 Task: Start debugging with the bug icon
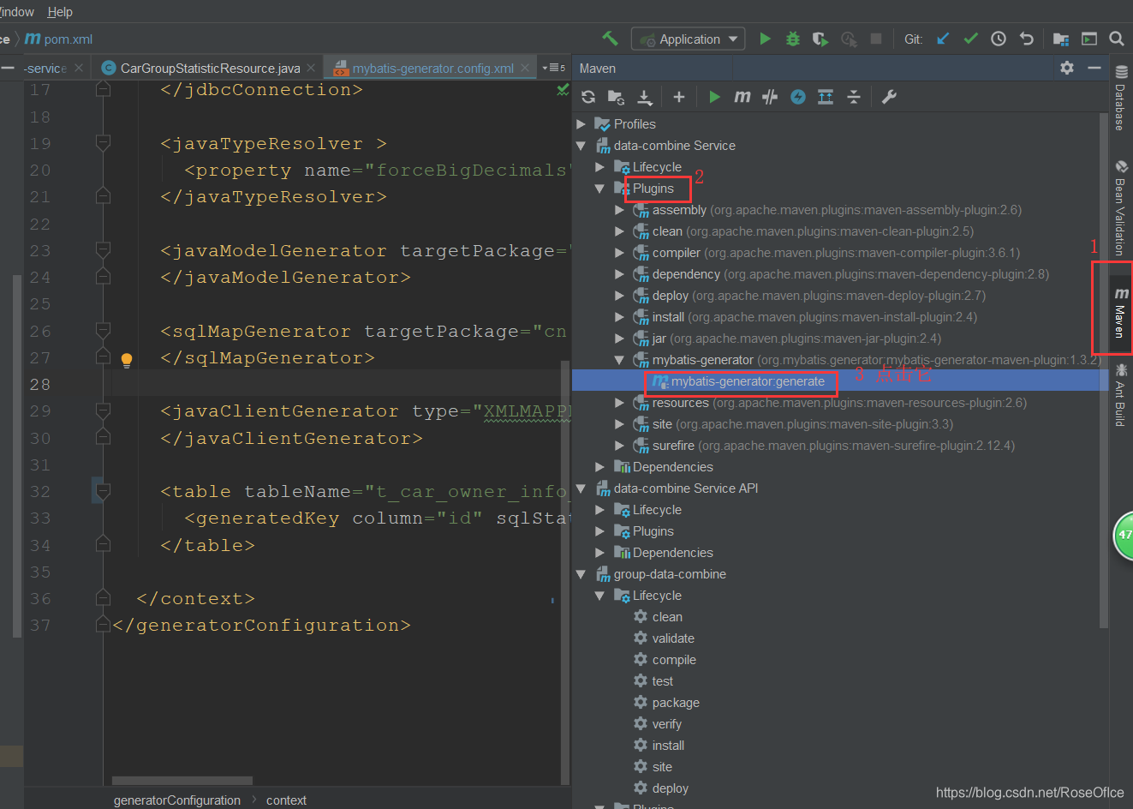pyautogui.click(x=793, y=39)
